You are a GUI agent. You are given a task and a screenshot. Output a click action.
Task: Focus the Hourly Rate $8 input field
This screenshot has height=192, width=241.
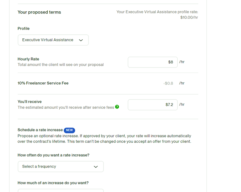[153, 62]
